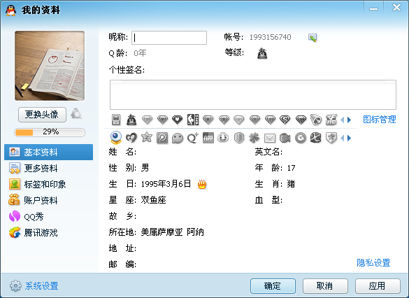Click the mobile phone icon in the badge row
The image size is (409, 298).
point(116,120)
